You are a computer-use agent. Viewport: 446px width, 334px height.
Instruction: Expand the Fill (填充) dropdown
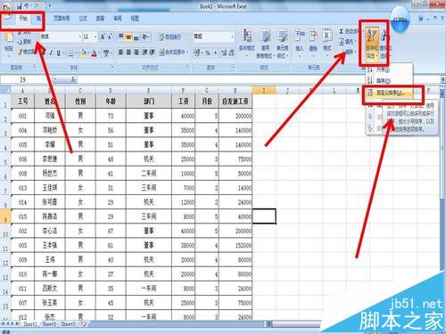pyautogui.click(x=356, y=41)
